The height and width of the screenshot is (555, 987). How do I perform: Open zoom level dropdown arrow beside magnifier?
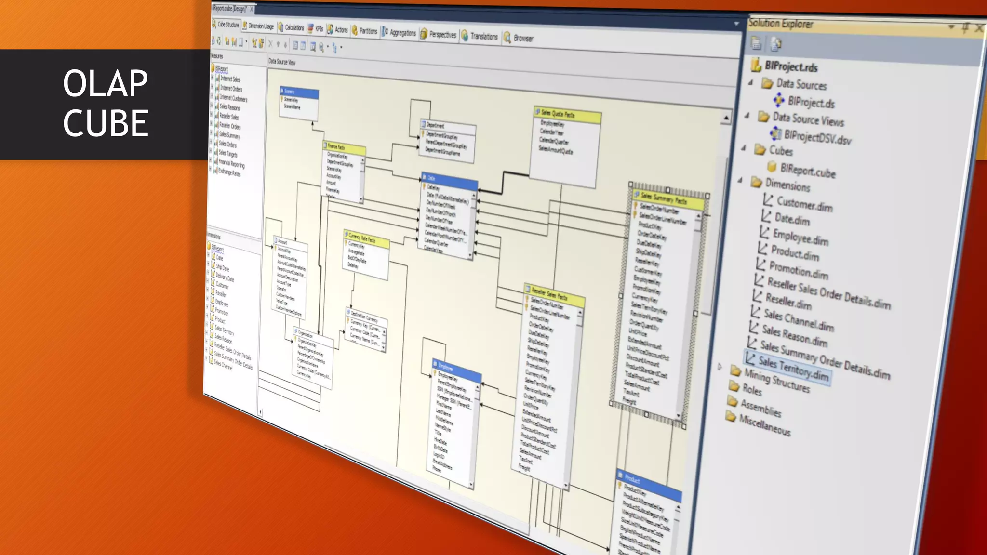(328, 47)
